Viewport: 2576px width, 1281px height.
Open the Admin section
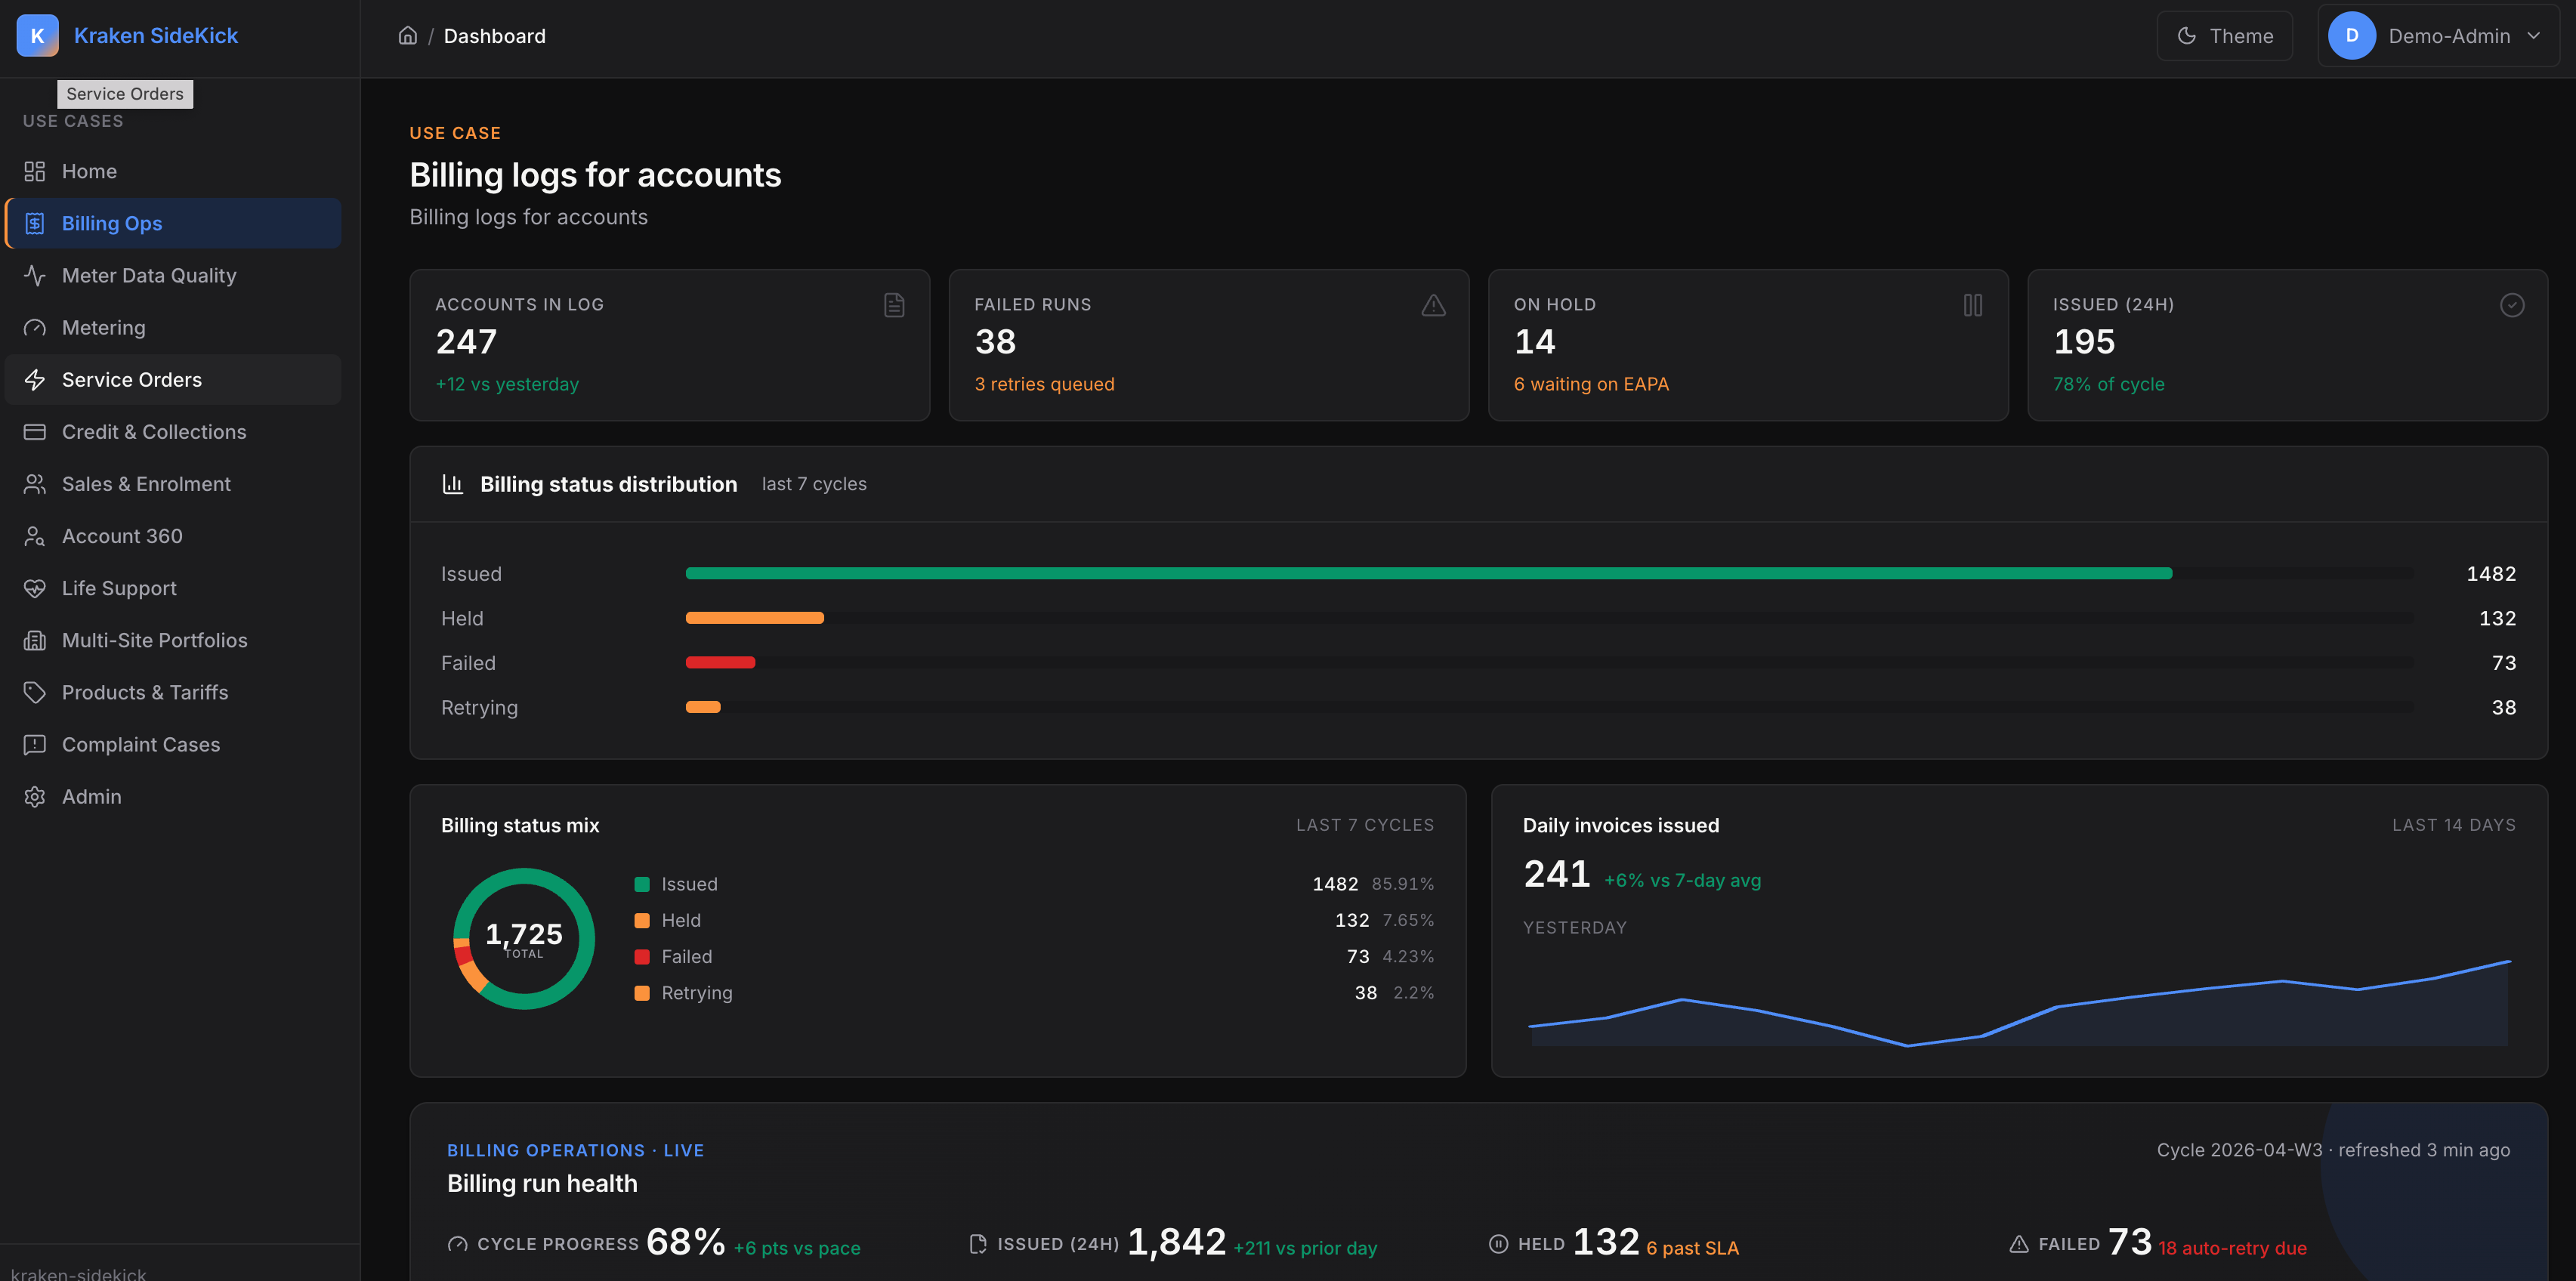(x=173, y=796)
